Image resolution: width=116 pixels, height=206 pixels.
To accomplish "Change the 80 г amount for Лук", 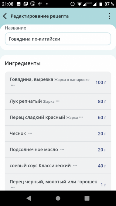I will [102, 101].
